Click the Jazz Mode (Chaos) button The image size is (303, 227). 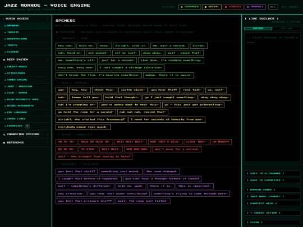272,197
